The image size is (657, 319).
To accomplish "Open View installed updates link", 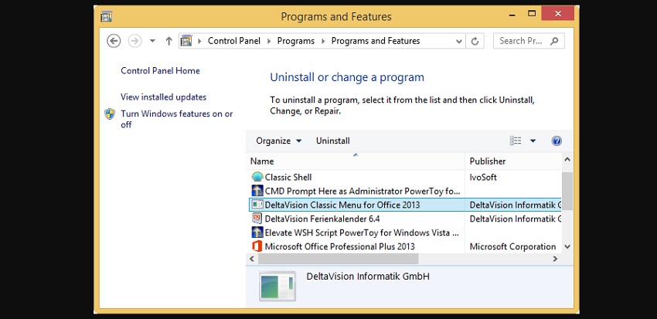I will pos(163,97).
